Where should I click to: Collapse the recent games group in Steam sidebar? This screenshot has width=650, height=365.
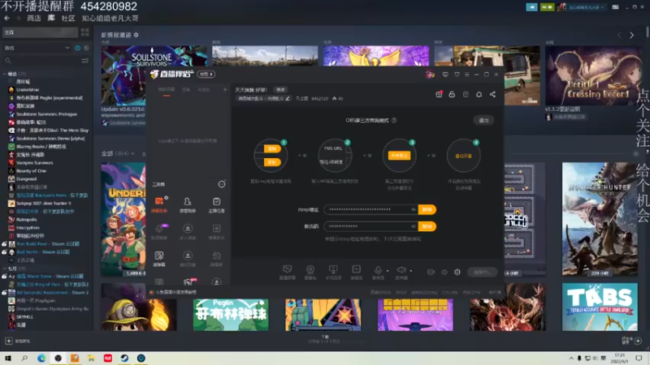(x=5, y=74)
